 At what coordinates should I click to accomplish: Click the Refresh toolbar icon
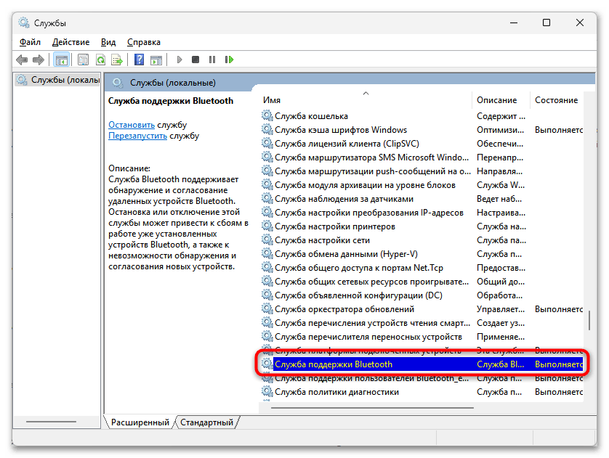(100, 60)
